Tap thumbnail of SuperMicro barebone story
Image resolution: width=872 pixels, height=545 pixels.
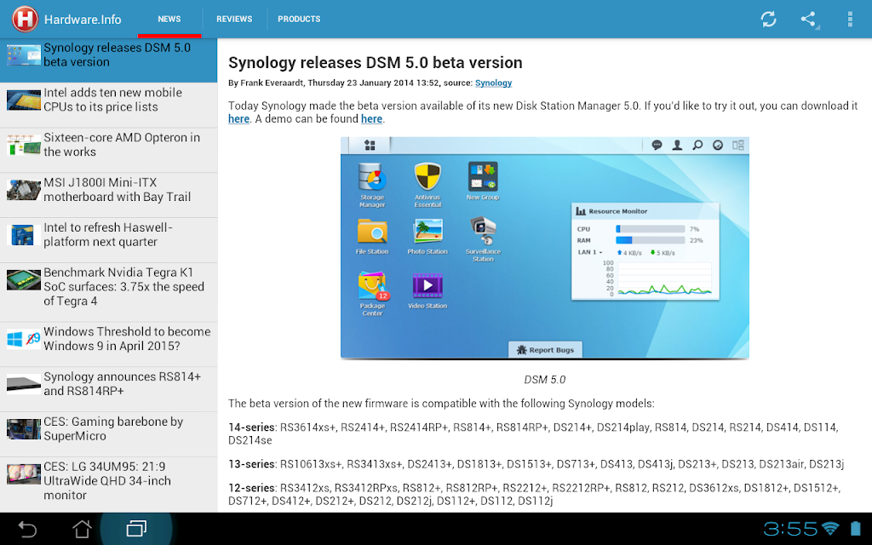click(x=23, y=429)
